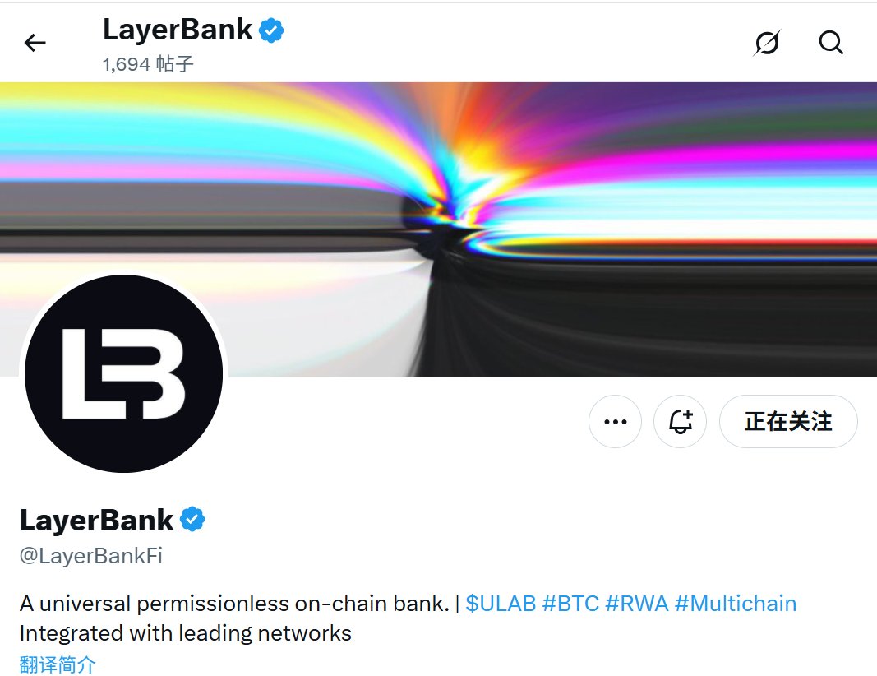877x676 pixels.
Task: Turn on notifications with bell icon
Action: pos(680,421)
